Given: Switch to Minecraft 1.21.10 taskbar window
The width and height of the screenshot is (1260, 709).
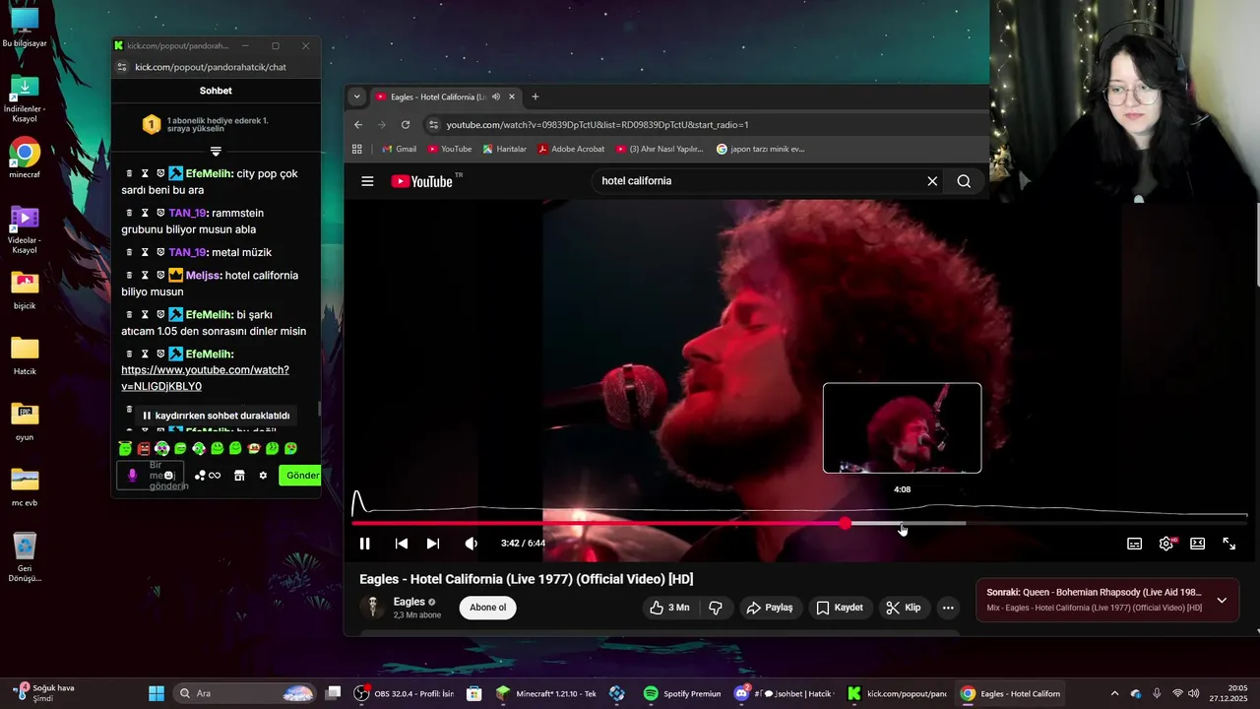Looking at the screenshot, I should pyautogui.click(x=547, y=693).
